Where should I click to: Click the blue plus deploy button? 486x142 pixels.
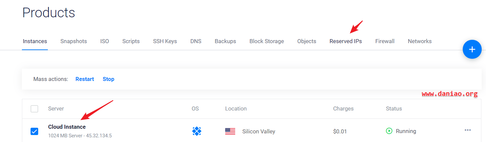point(472,49)
